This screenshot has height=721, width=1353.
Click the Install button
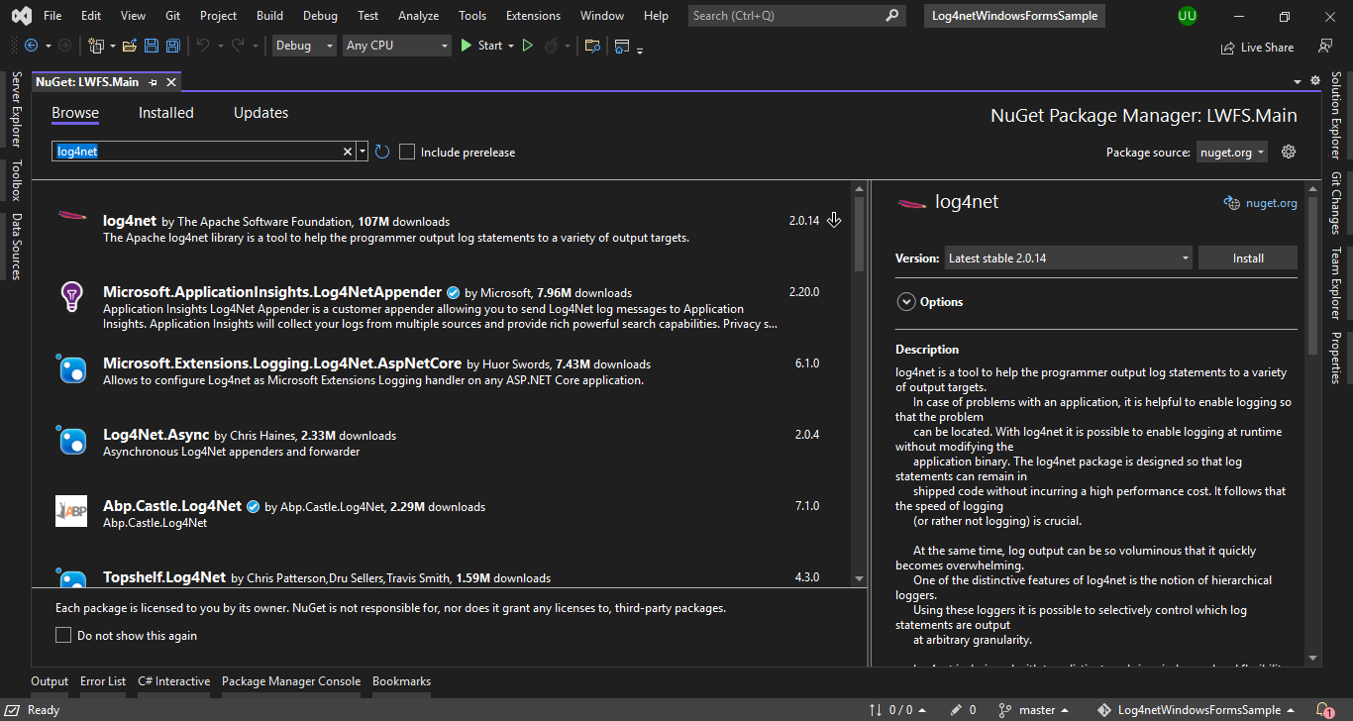[1248, 257]
